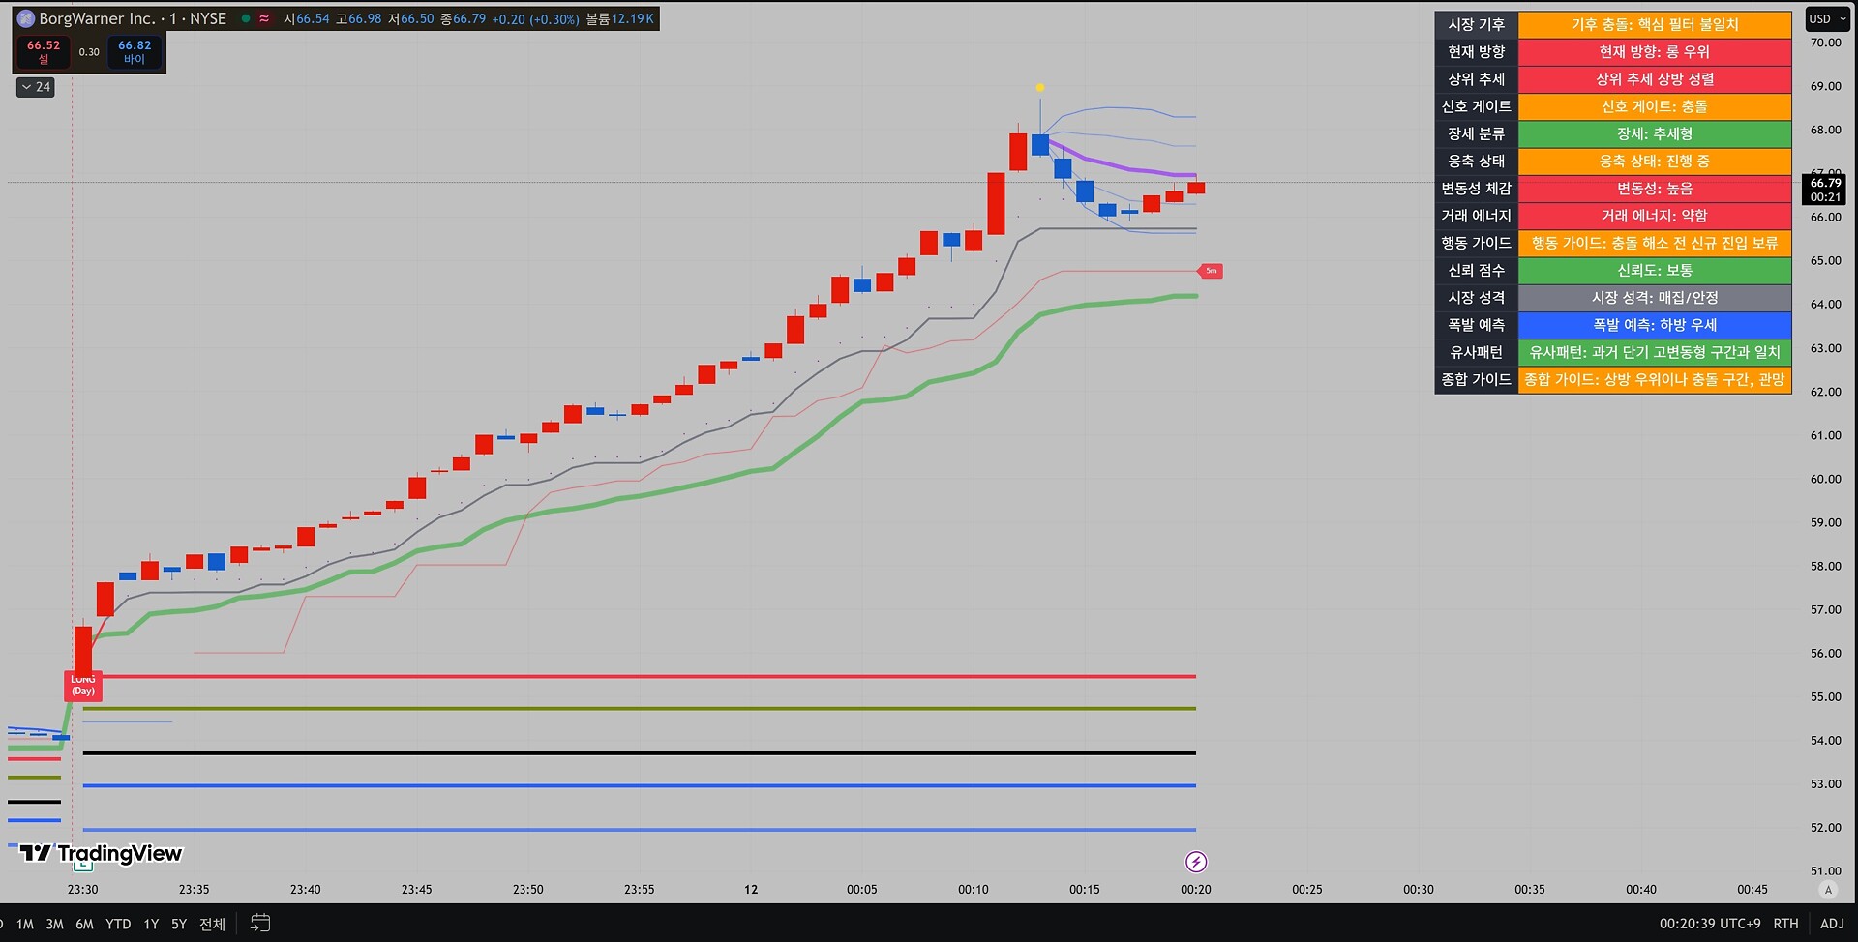Click the date label 12 on time axis

coord(751,889)
